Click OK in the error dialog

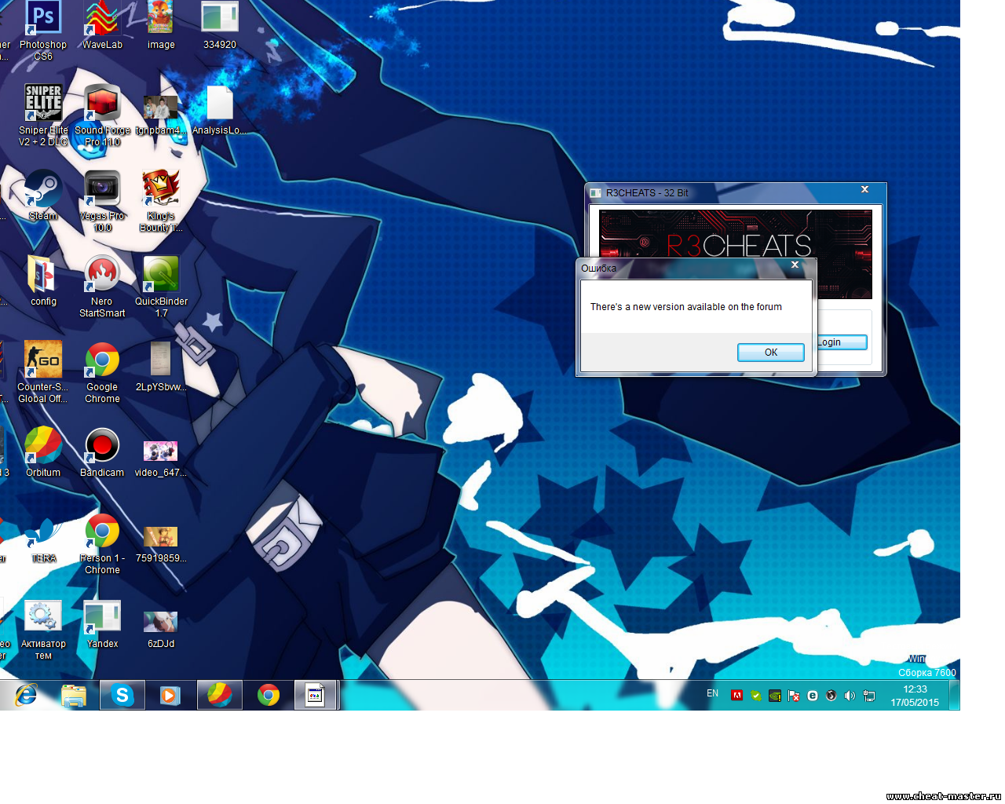tap(770, 353)
